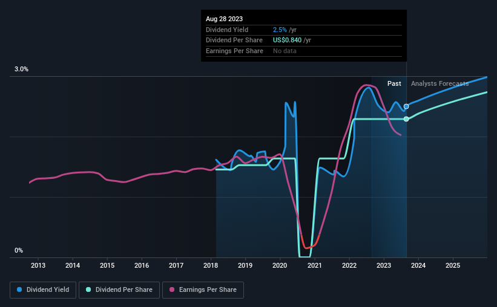Screen dimensions: 497x307
Task: Click the Analysts Forecasts label
Action: (x=439, y=83)
